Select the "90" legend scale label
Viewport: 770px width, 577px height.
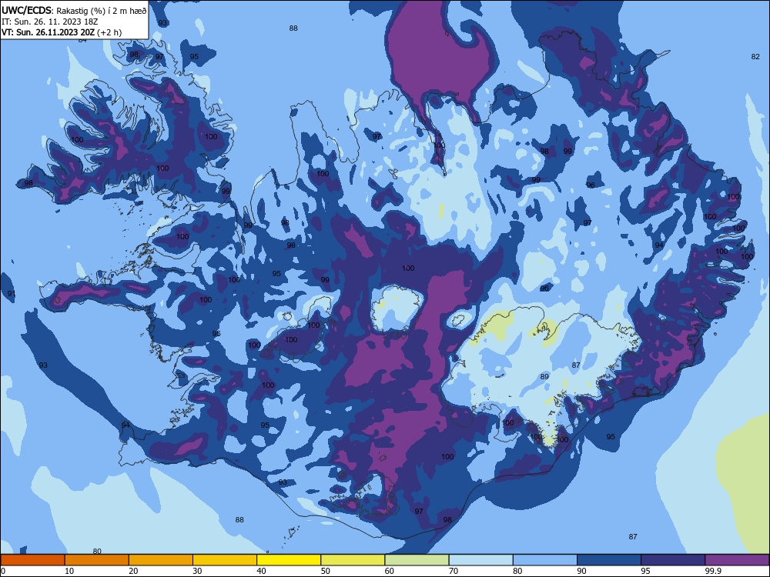pyautogui.click(x=581, y=571)
